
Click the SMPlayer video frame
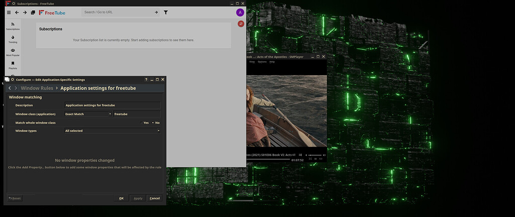coord(286,111)
